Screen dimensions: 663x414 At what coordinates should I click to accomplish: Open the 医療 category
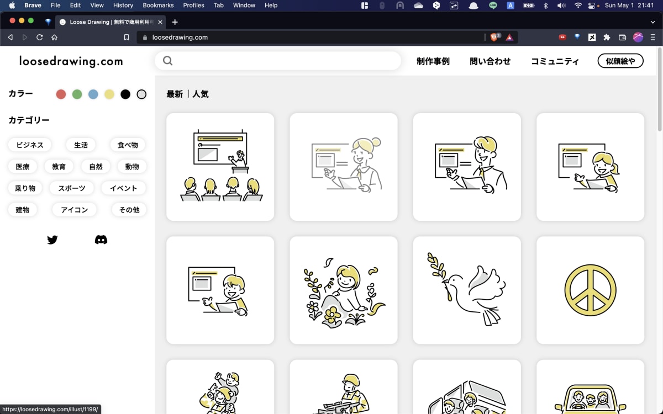coord(23,166)
